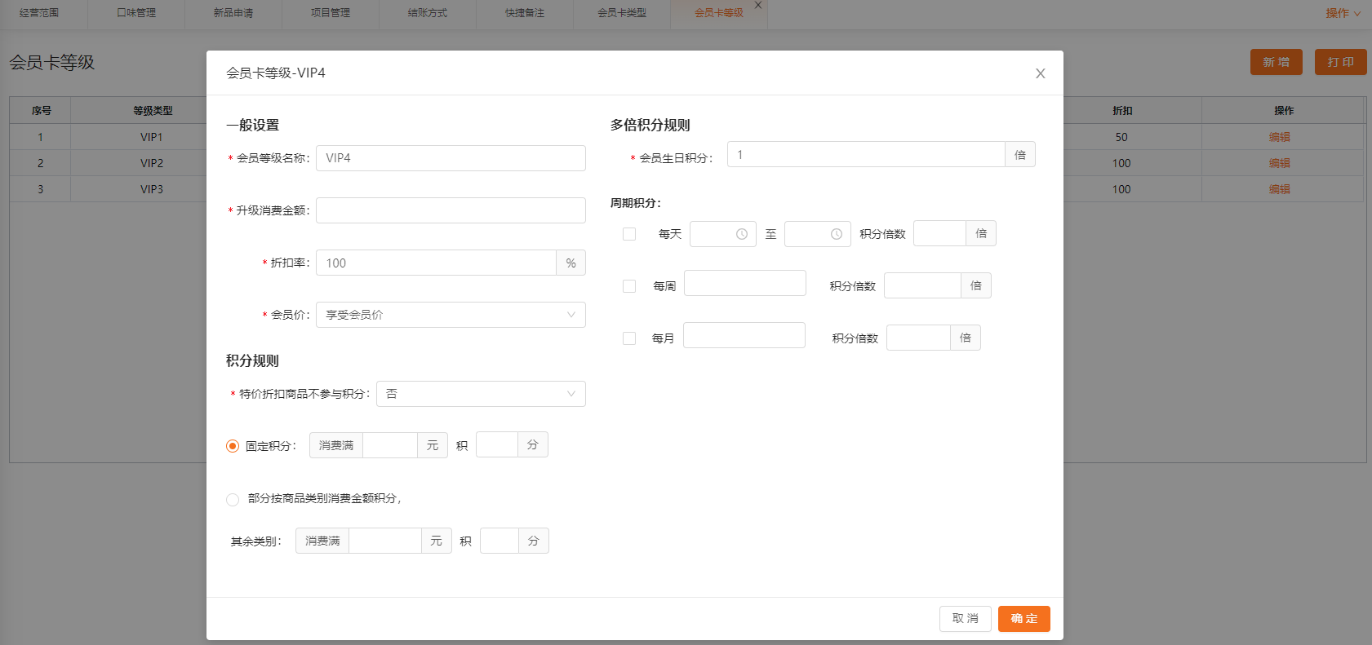Click the 每天 积分倍数 input
The image size is (1372, 645).
(x=939, y=233)
